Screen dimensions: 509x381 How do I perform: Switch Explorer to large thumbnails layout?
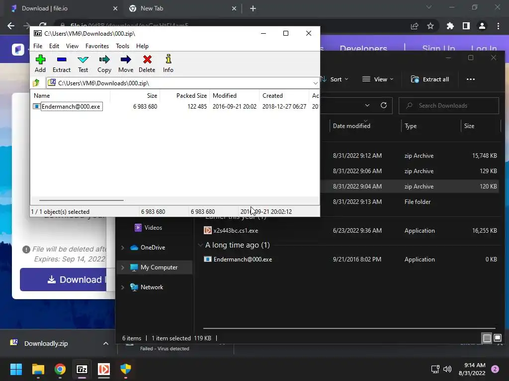coord(497,338)
